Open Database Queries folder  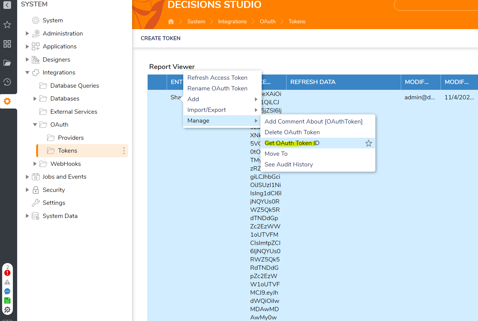point(74,86)
